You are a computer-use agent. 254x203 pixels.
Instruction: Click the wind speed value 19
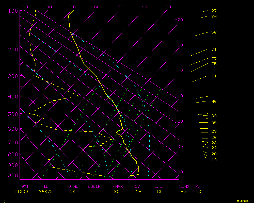point(214,160)
